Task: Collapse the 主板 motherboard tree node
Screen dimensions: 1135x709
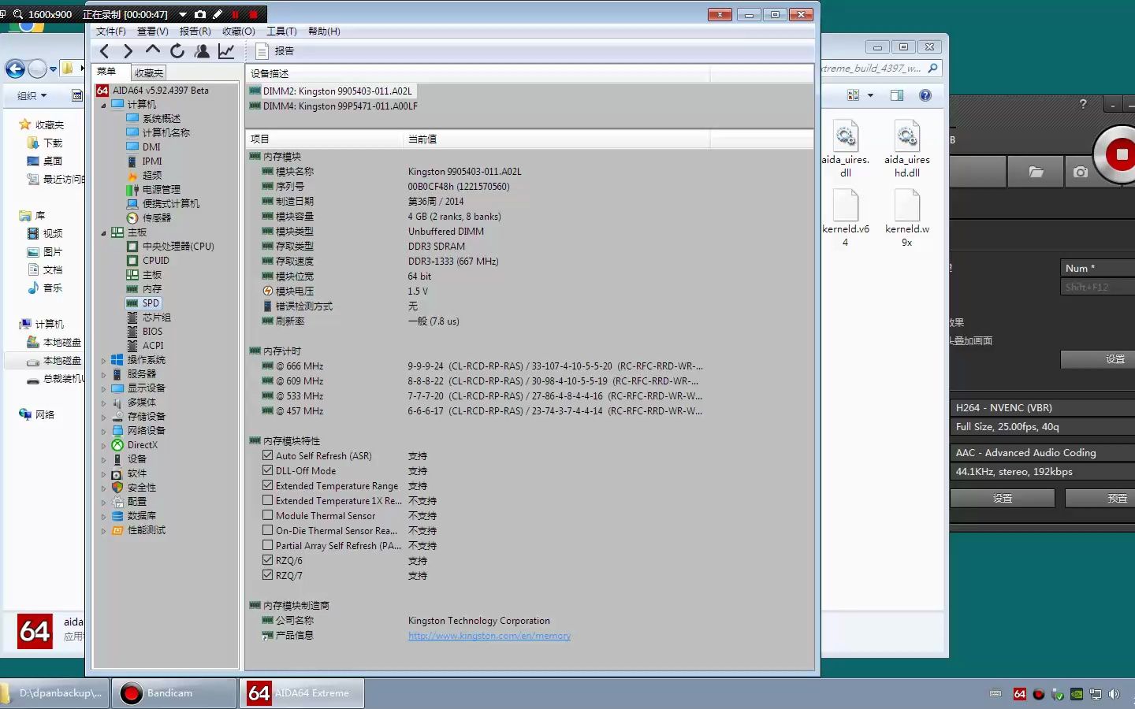Action: coord(103,232)
